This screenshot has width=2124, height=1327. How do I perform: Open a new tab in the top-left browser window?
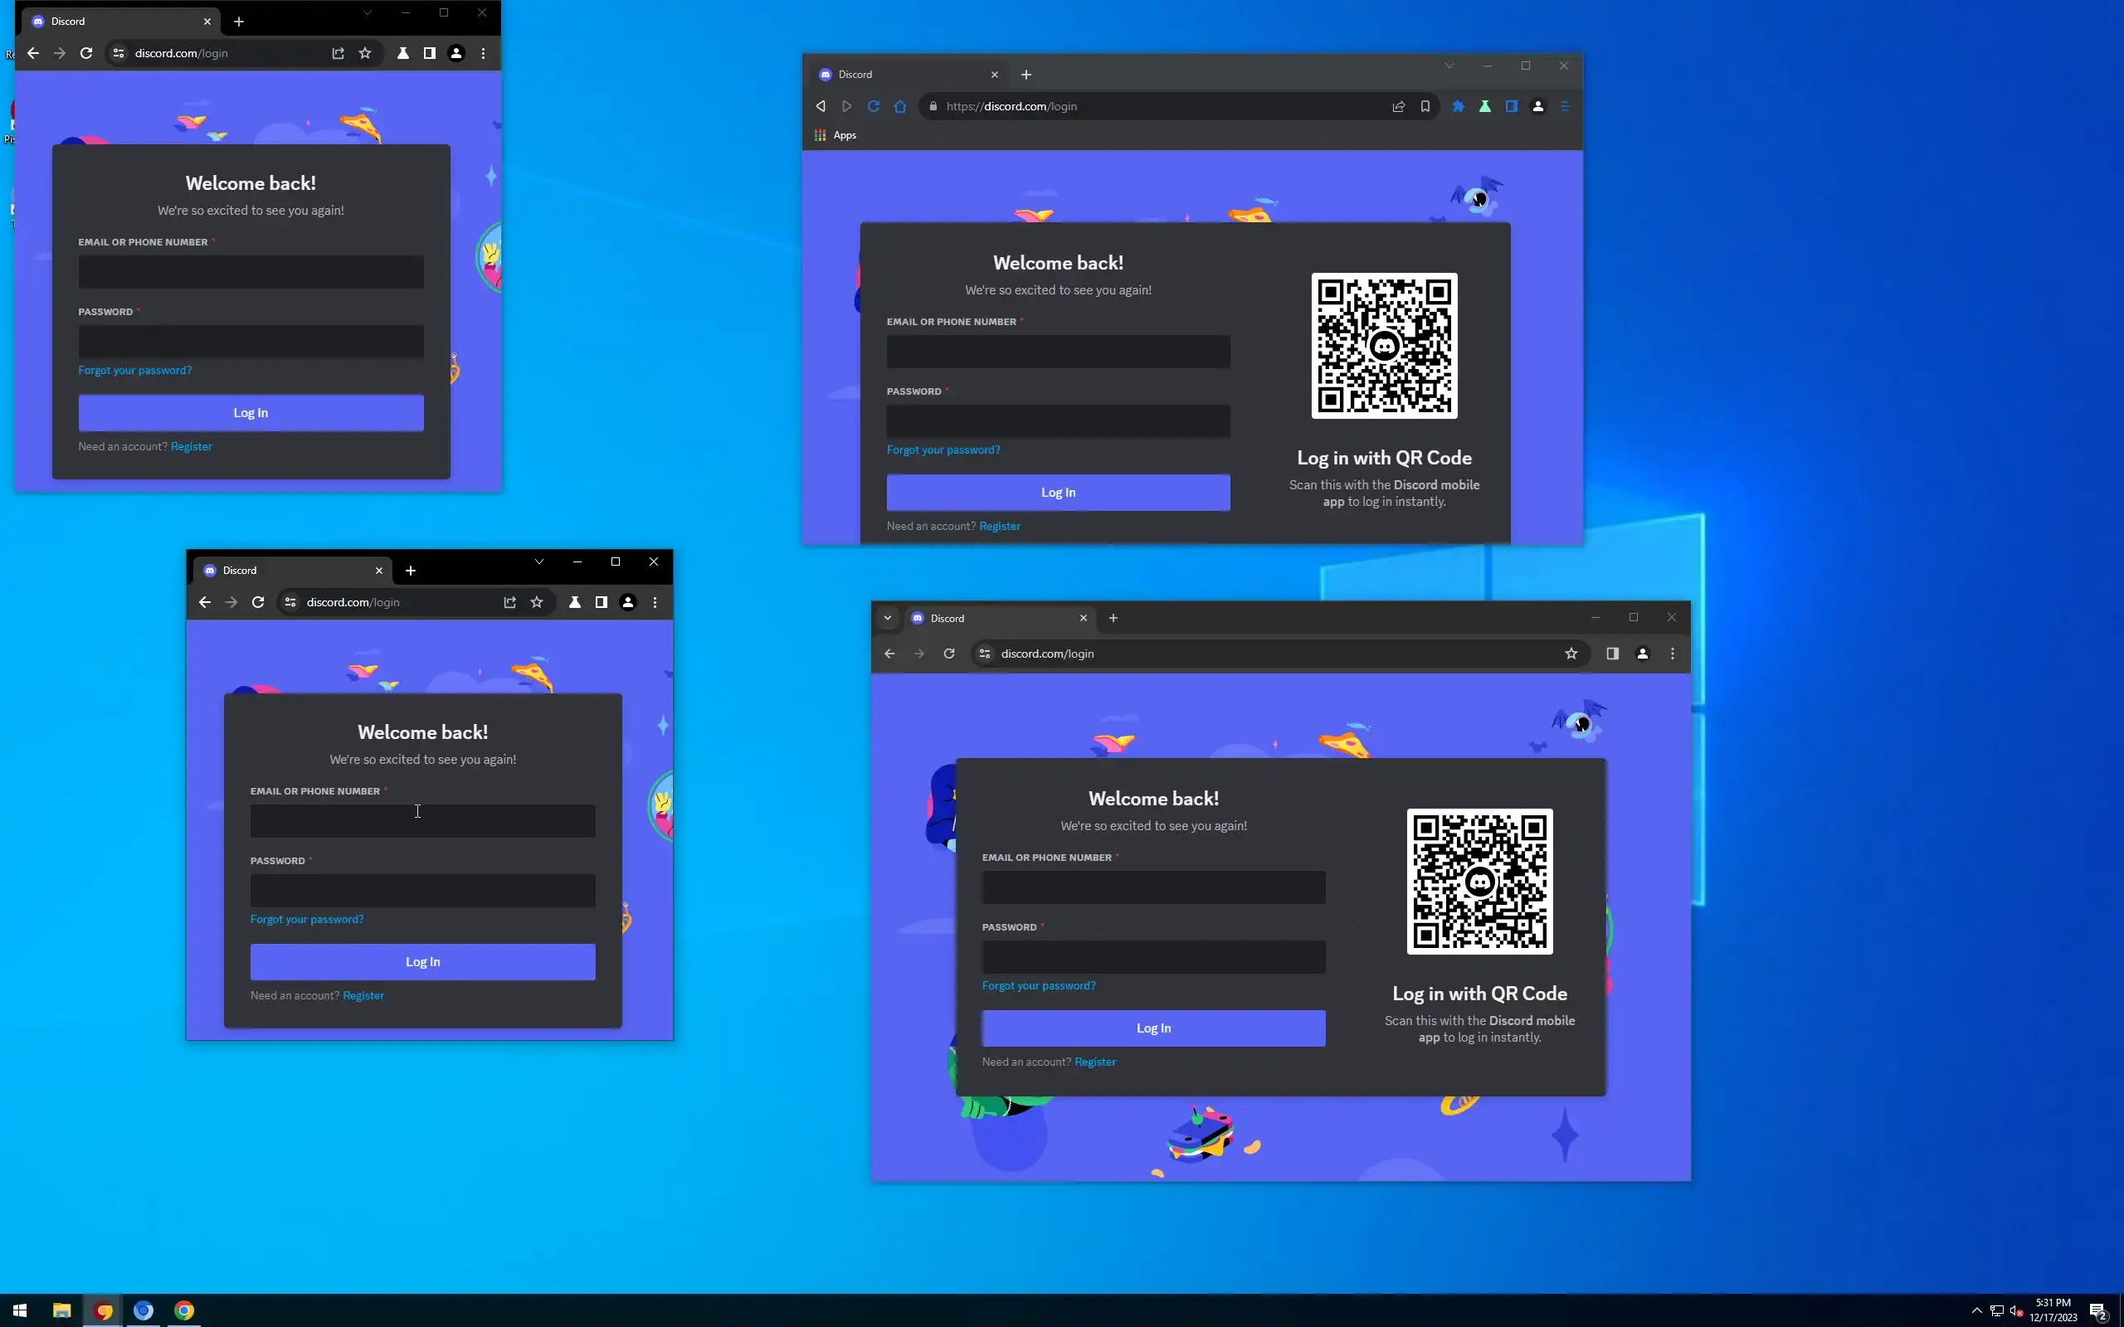point(239,21)
